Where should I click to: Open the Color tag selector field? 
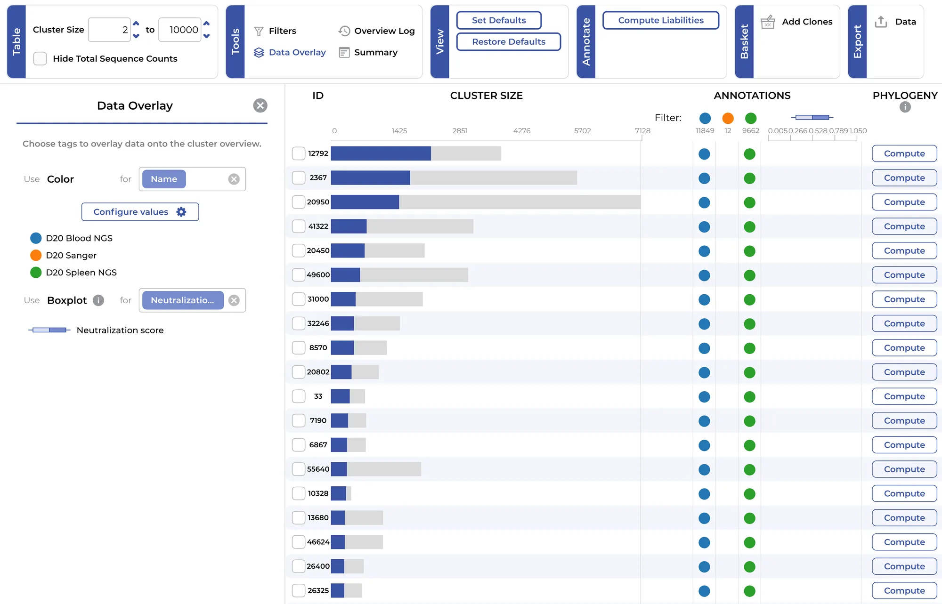point(192,179)
